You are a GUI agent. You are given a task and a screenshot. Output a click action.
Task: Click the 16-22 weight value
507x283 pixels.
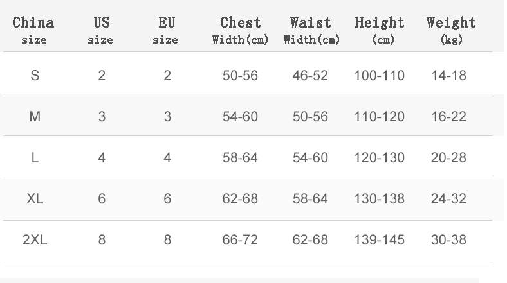point(448,117)
